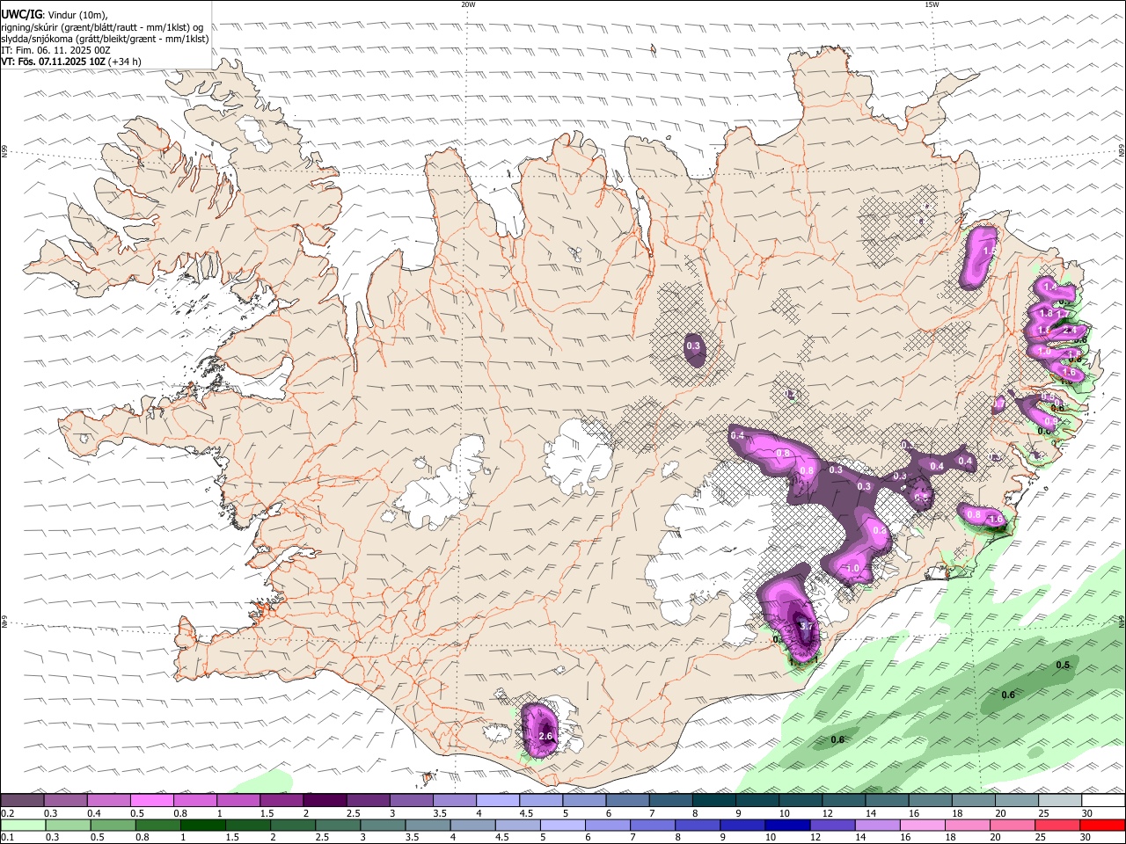Click the lavender 4 swatch in upper legend

pyautogui.click(x=497, y=801)
